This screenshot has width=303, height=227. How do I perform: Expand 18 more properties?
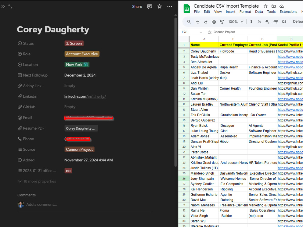click(37, 181)
